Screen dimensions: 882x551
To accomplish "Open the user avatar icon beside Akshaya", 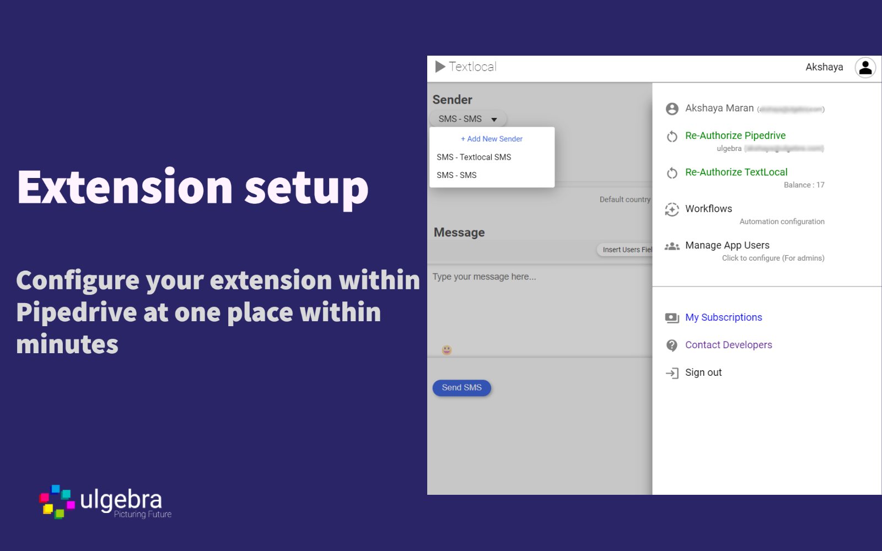I will point(865,67).
